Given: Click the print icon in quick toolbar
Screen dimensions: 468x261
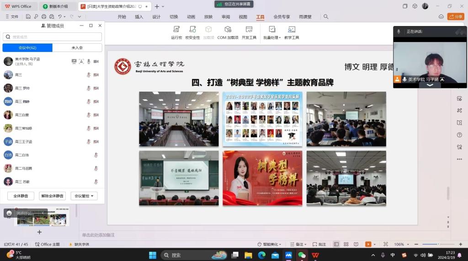Looking at the screenshot, I should 44,17.
